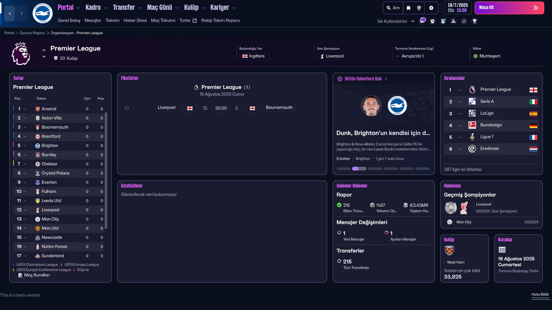The width and height of the screenshot is (552, 310).
Task: Click the transfer arrows shortcut icon
Action: (464, 21)
